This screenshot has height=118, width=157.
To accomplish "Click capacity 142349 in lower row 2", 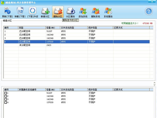I will [x=50, y=96].
